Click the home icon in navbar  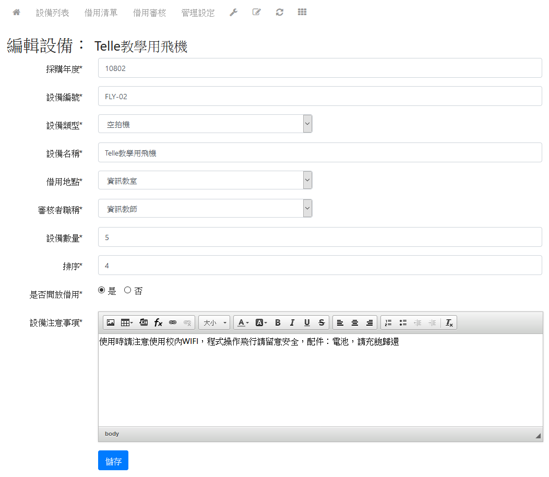pyautogui.click(x=16, y=13)
